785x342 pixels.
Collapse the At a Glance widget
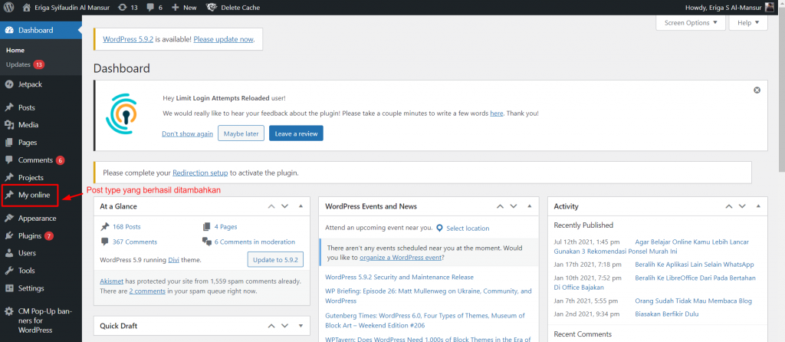tap(301, 206)
